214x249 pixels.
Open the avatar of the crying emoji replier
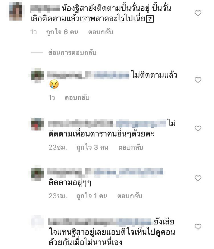(38, 75)
